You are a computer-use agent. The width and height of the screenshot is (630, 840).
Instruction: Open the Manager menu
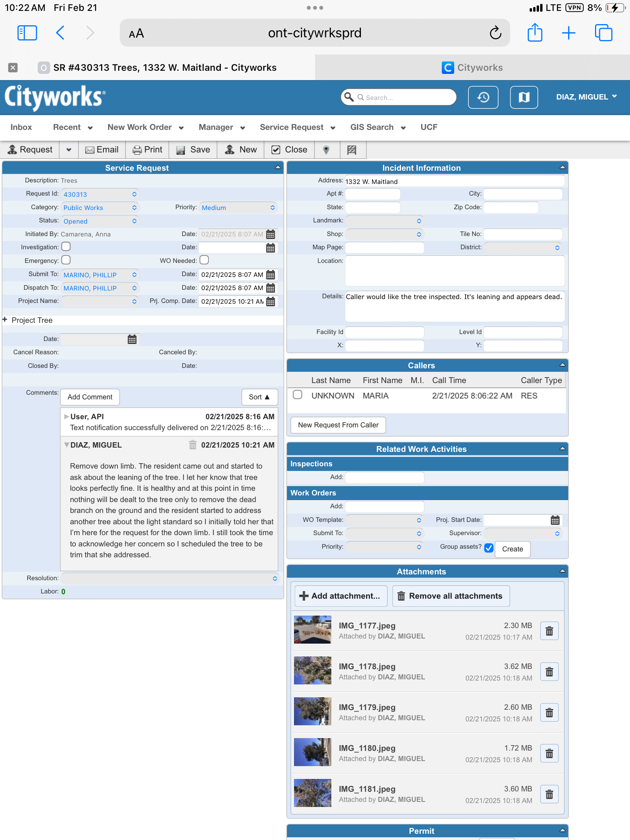pyautogui.click(x=222, y=127)
